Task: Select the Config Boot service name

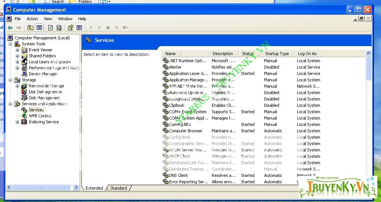Action: click(179, 137)
